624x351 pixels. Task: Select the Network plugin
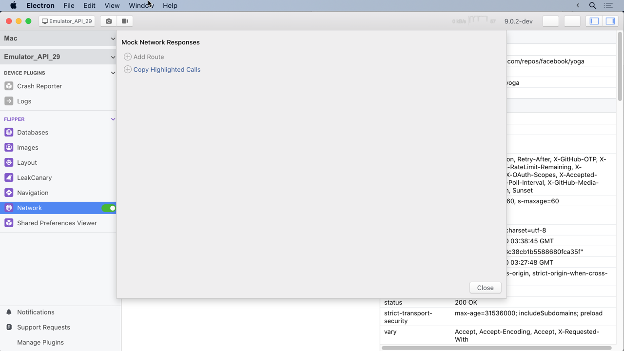coord(58,208)
